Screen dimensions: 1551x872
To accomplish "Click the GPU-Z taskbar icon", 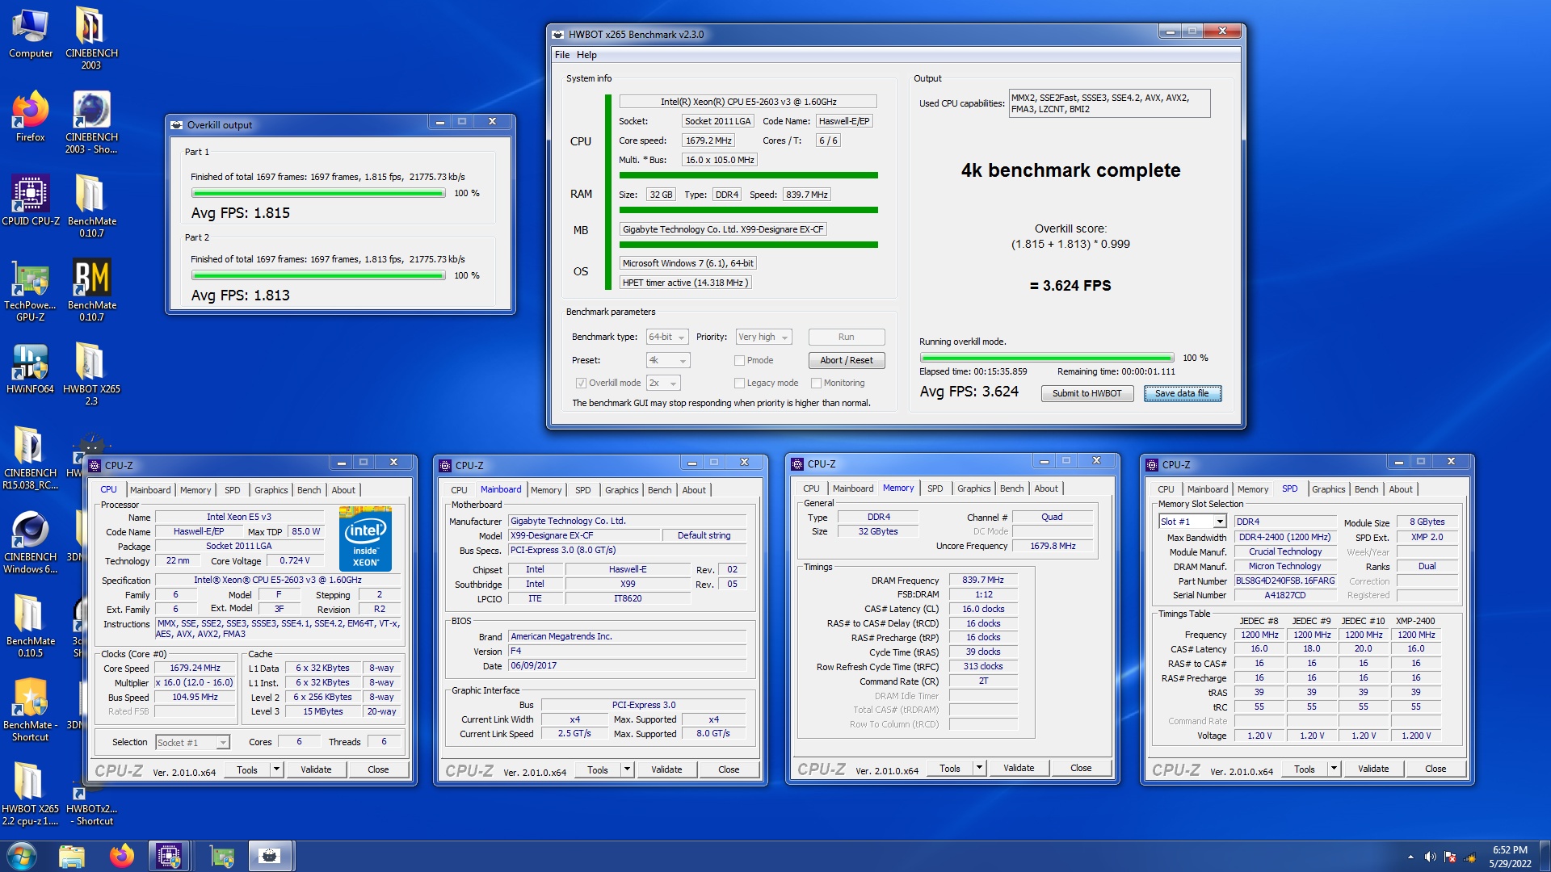I will [x=222, y=856].
